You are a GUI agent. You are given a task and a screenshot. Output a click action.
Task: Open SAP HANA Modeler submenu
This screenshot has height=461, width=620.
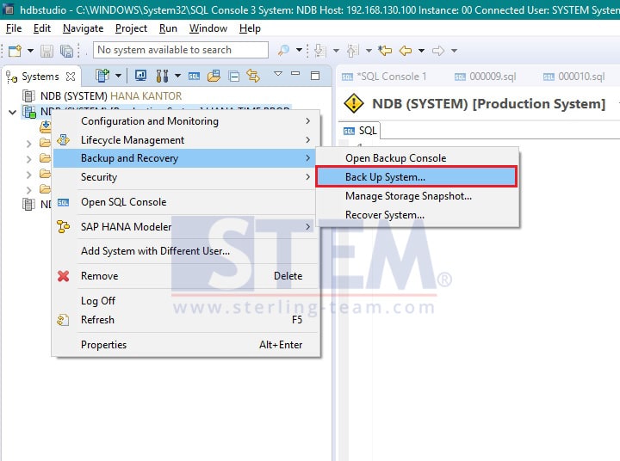[186, 227]
